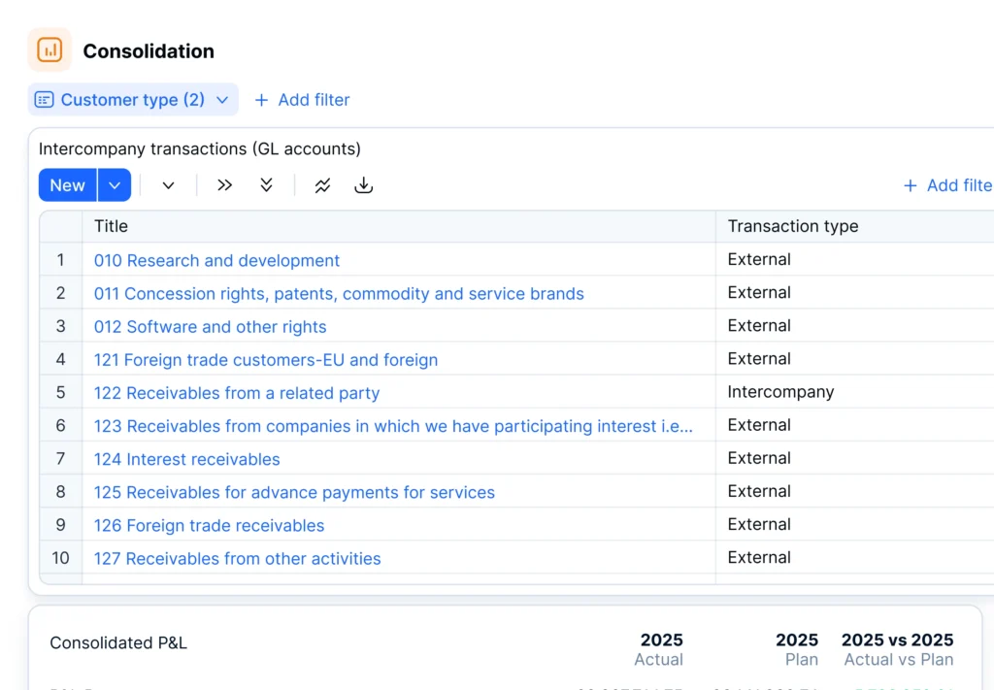994x690 pixels.
Task: Click the Transaction type column header
Action: [x=792, y=226]
